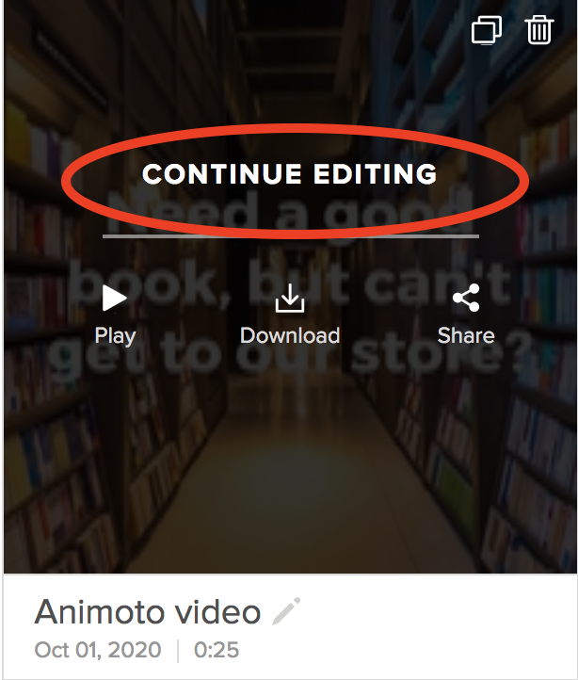Click the 0:25 duration label
The image size is (578, 680).
[217, 650]
